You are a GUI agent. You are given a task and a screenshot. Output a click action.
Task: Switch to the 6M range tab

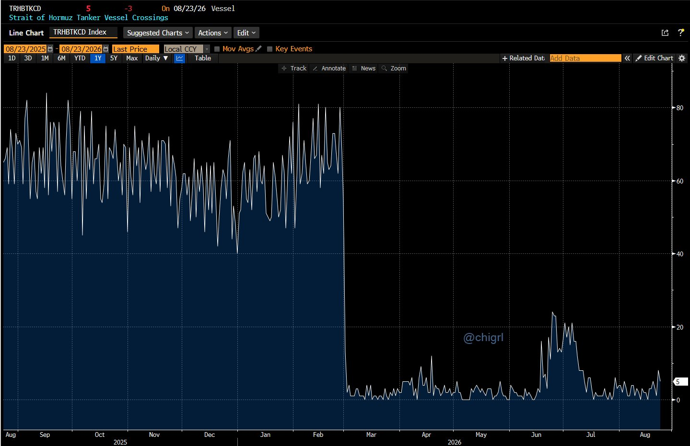[x=61, y=58]
